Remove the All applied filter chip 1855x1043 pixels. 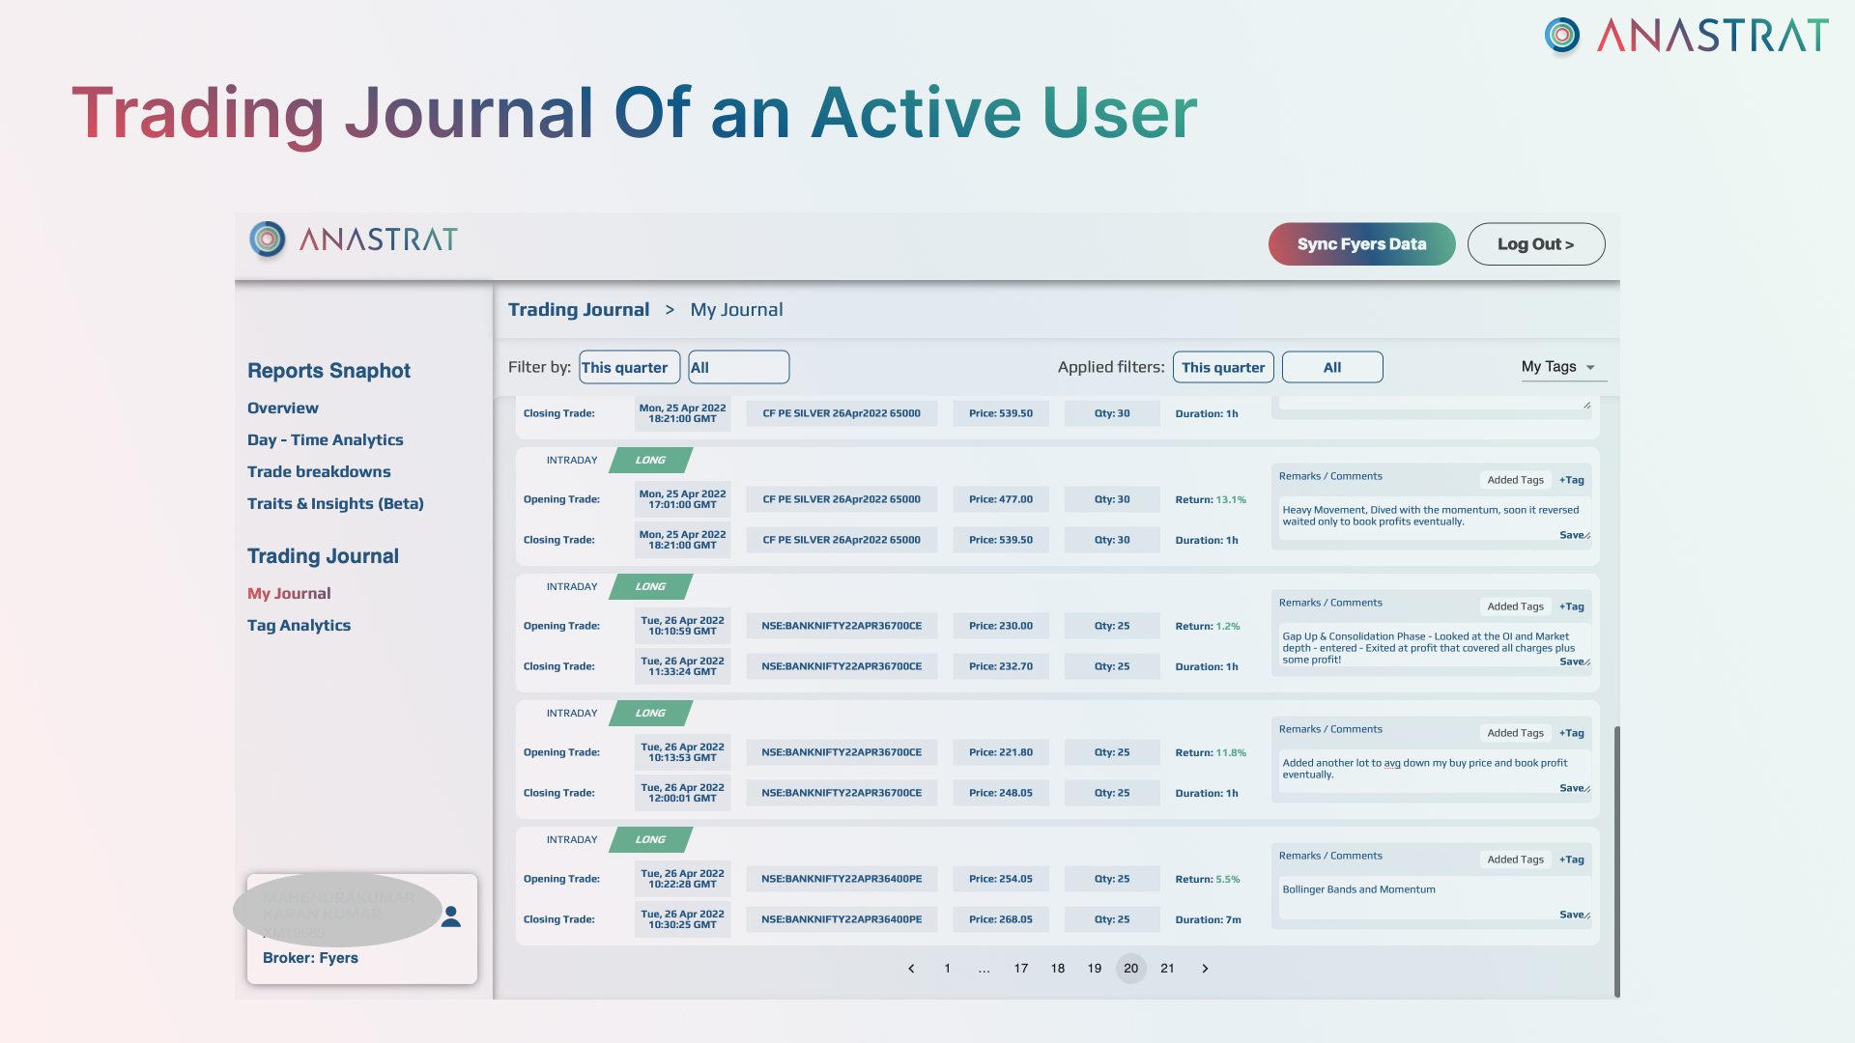[1331, 367]
